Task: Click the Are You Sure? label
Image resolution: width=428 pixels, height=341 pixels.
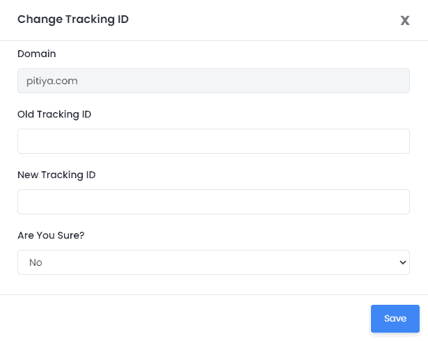Action: (x=51, y=235)
